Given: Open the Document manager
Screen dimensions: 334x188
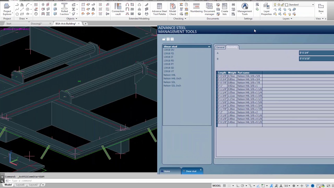Looking at the screenshot, I should point(209,9).
